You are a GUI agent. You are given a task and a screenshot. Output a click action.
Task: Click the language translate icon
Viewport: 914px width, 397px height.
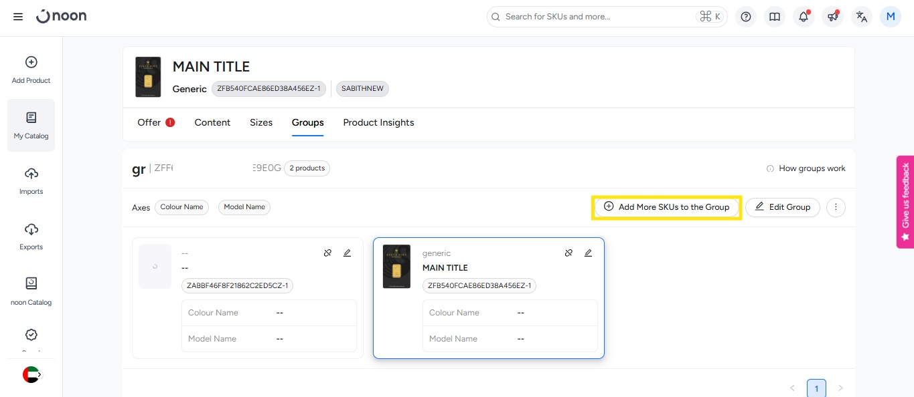[862, 17]
